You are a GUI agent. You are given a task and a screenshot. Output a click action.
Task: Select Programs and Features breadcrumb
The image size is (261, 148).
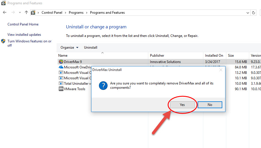tap(107, 13)
